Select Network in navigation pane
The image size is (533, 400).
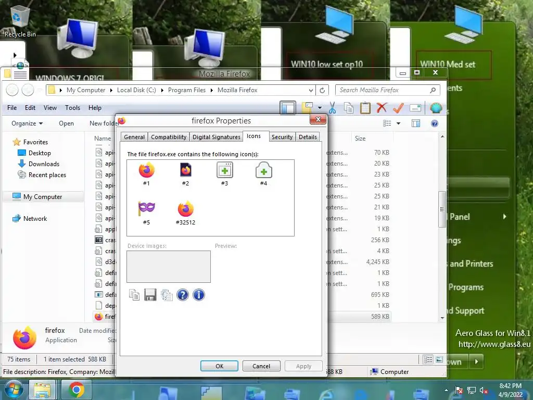35,219
